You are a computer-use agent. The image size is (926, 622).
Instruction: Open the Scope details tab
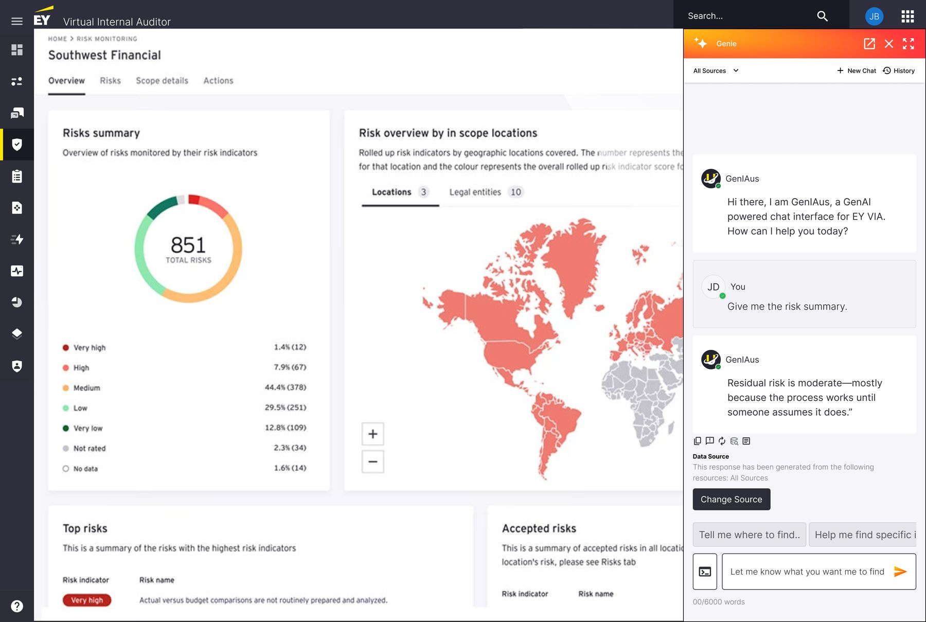point(162,81)
